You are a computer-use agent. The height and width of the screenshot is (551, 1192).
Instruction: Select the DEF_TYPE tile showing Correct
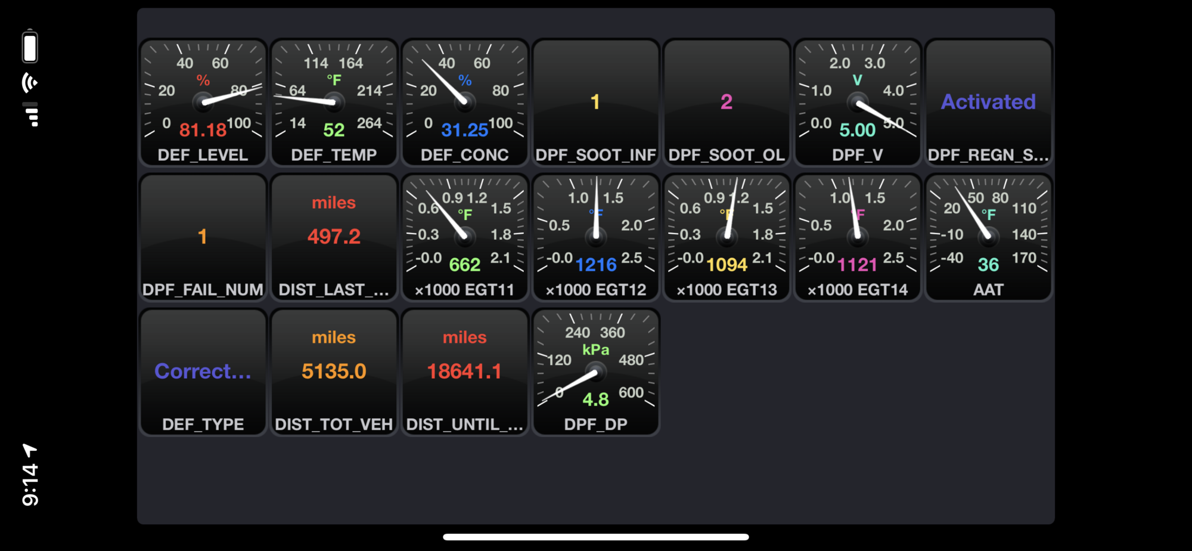(x=202, y=372)
